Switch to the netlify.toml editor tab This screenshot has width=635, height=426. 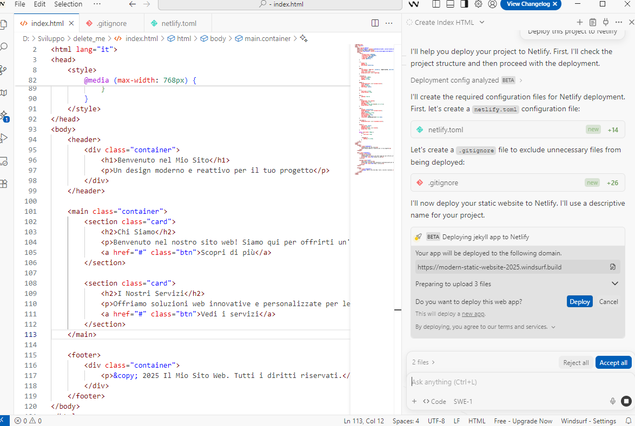[177, 23]
